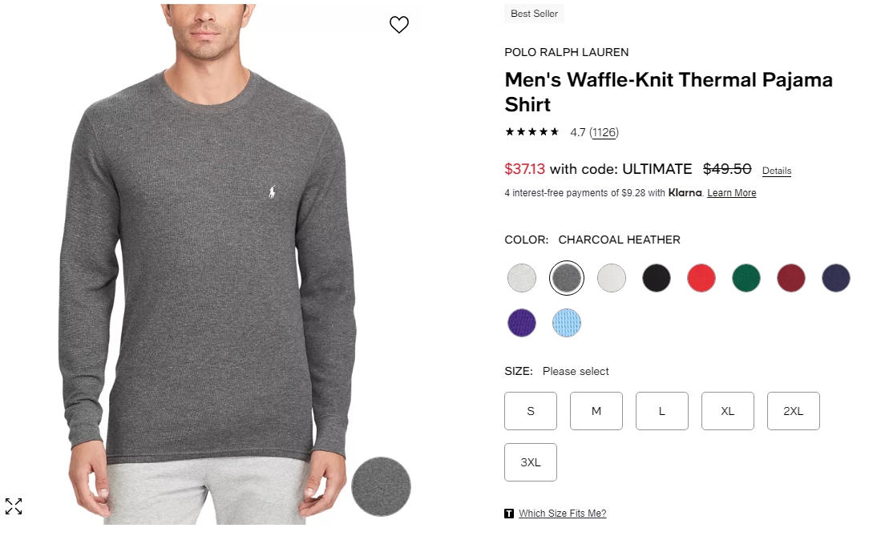Choose the red color swatch
Image resolution: width=877 pixels, height=540 pixels.
[701, 278]
